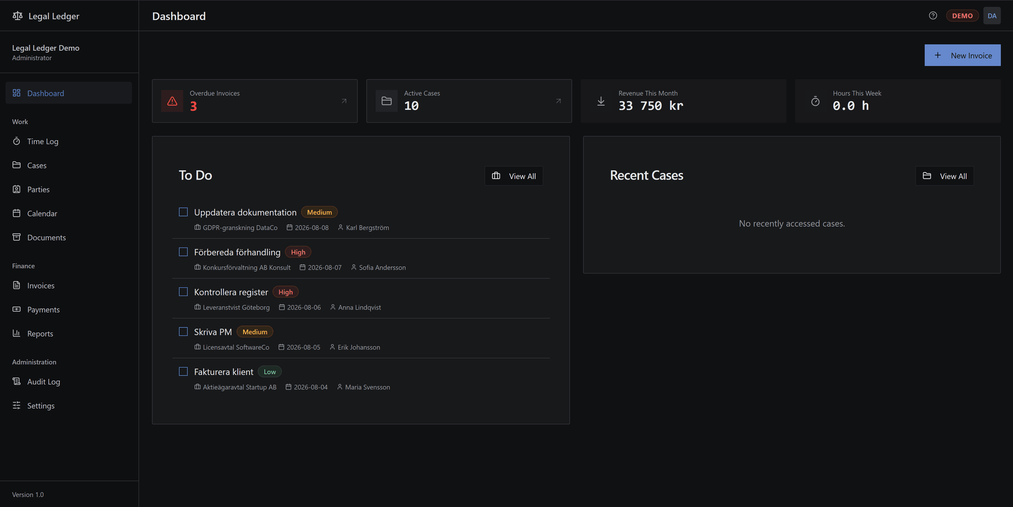Click the Low badge on Fakturera klient

point(269,372)
